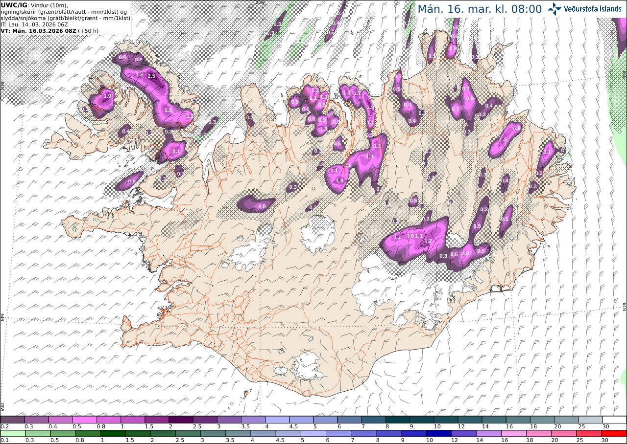
Task: Pick the violet rain swatch starting at 12
Action: tap(464, 433)
